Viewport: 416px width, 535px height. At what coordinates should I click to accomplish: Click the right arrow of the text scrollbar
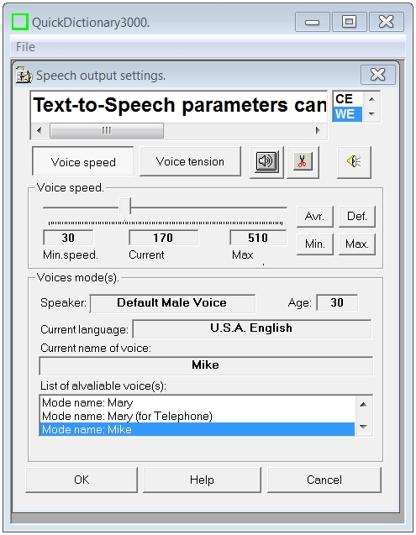coord(318,130)
